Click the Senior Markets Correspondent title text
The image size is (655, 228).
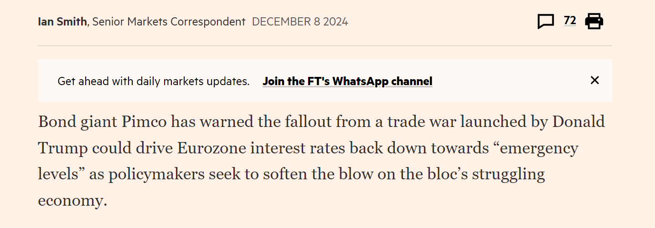pos(169,21)
